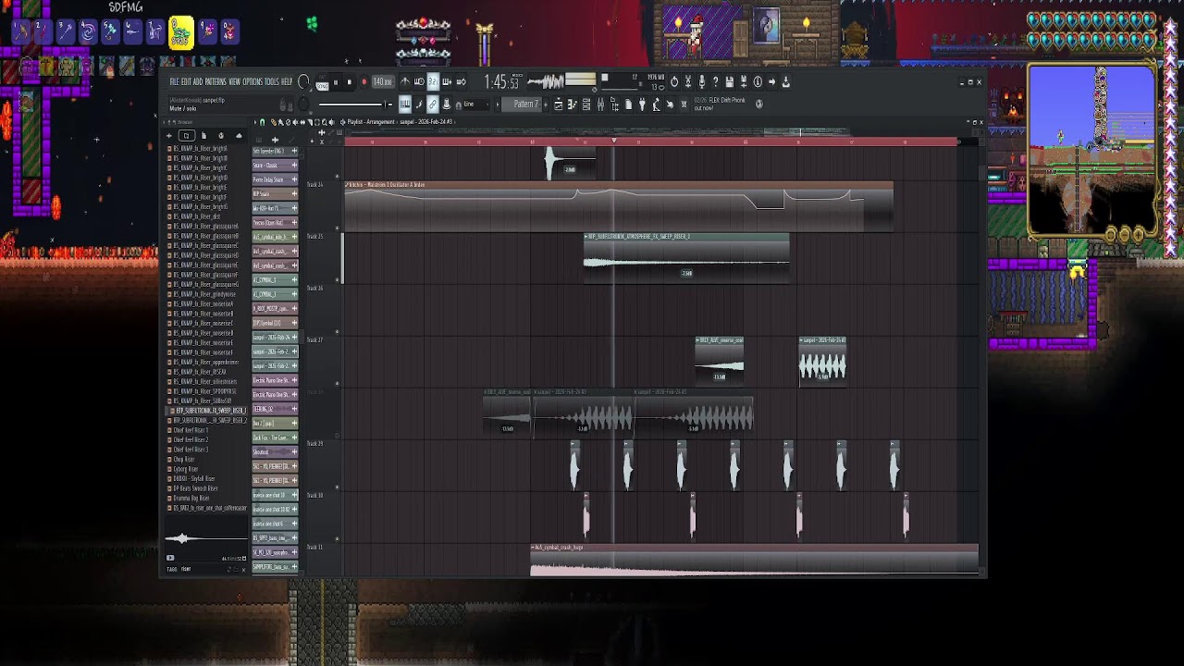
Task: Select the Playlist draw pencil tool
Action: (273, 122)
